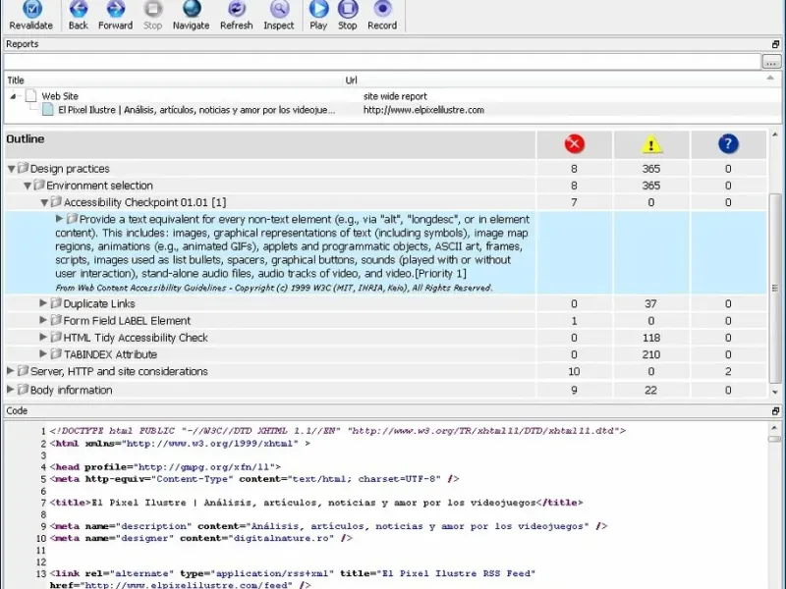The width and height of the screenshot is (786, 589).
Task: Click the Record toolbar icon
Action: click(x=382, y=9)
